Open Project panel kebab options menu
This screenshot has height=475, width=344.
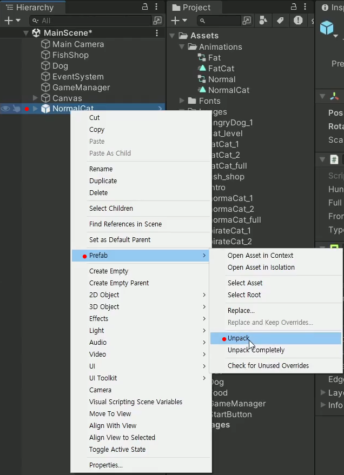pos(305,6)
